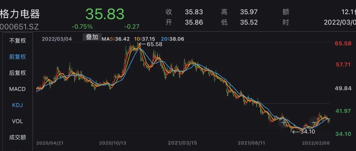Screen dimensions: 356x151
Task: Click the 2020/10/13 date on time axis
Action: tap(113, 143)
